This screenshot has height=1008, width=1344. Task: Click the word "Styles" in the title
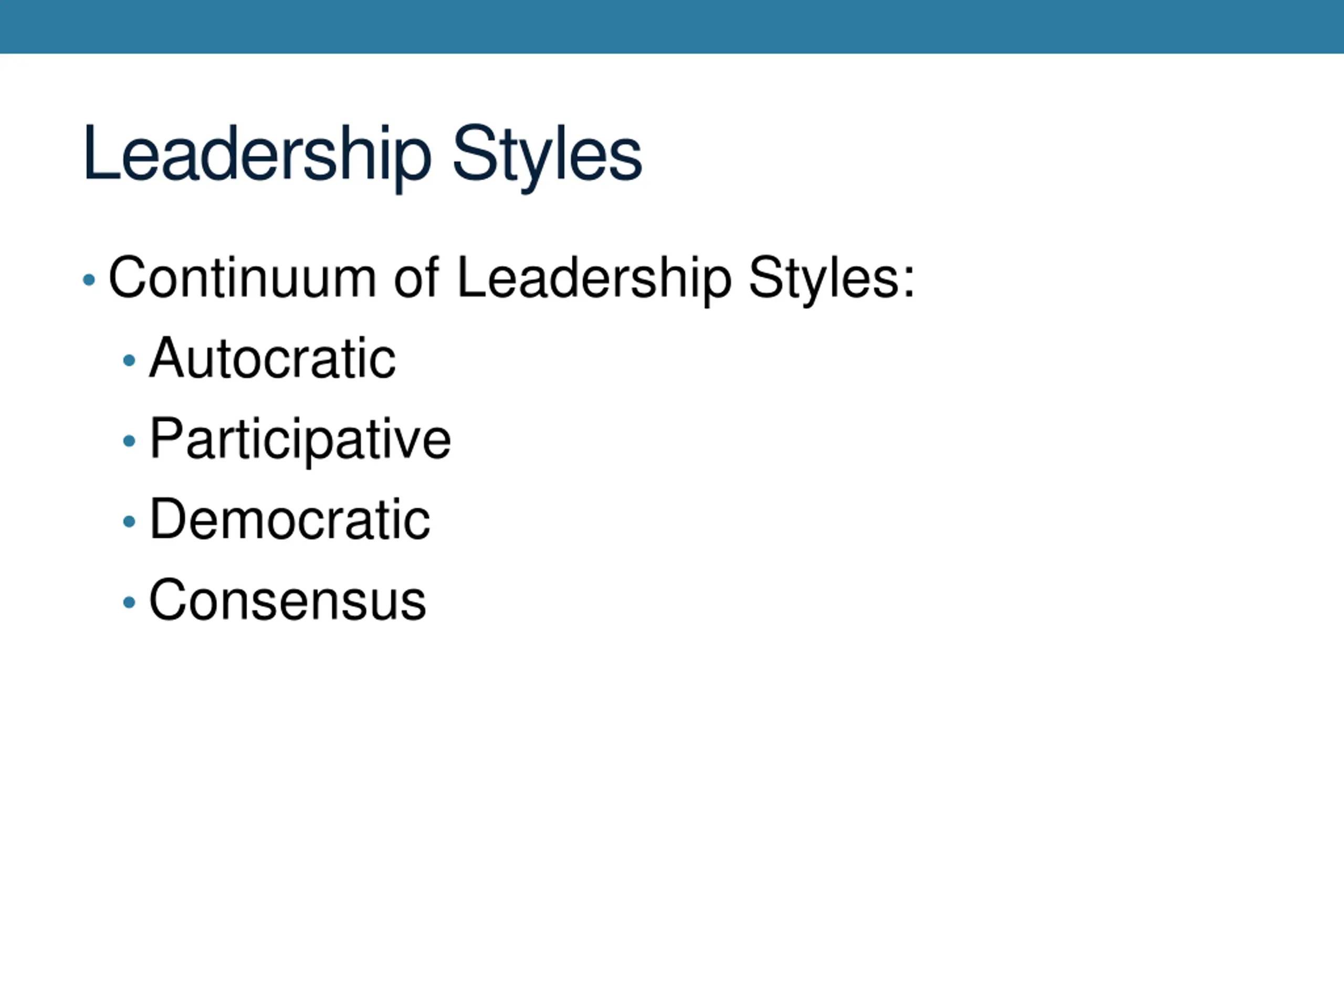548,156
